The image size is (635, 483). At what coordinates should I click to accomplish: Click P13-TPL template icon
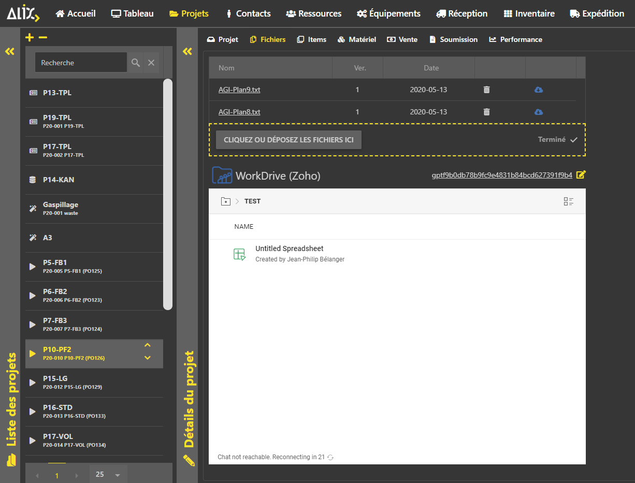[33, 93]
